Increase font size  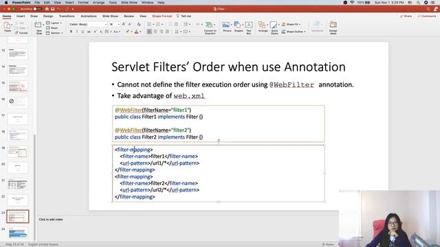pos(124,25)
